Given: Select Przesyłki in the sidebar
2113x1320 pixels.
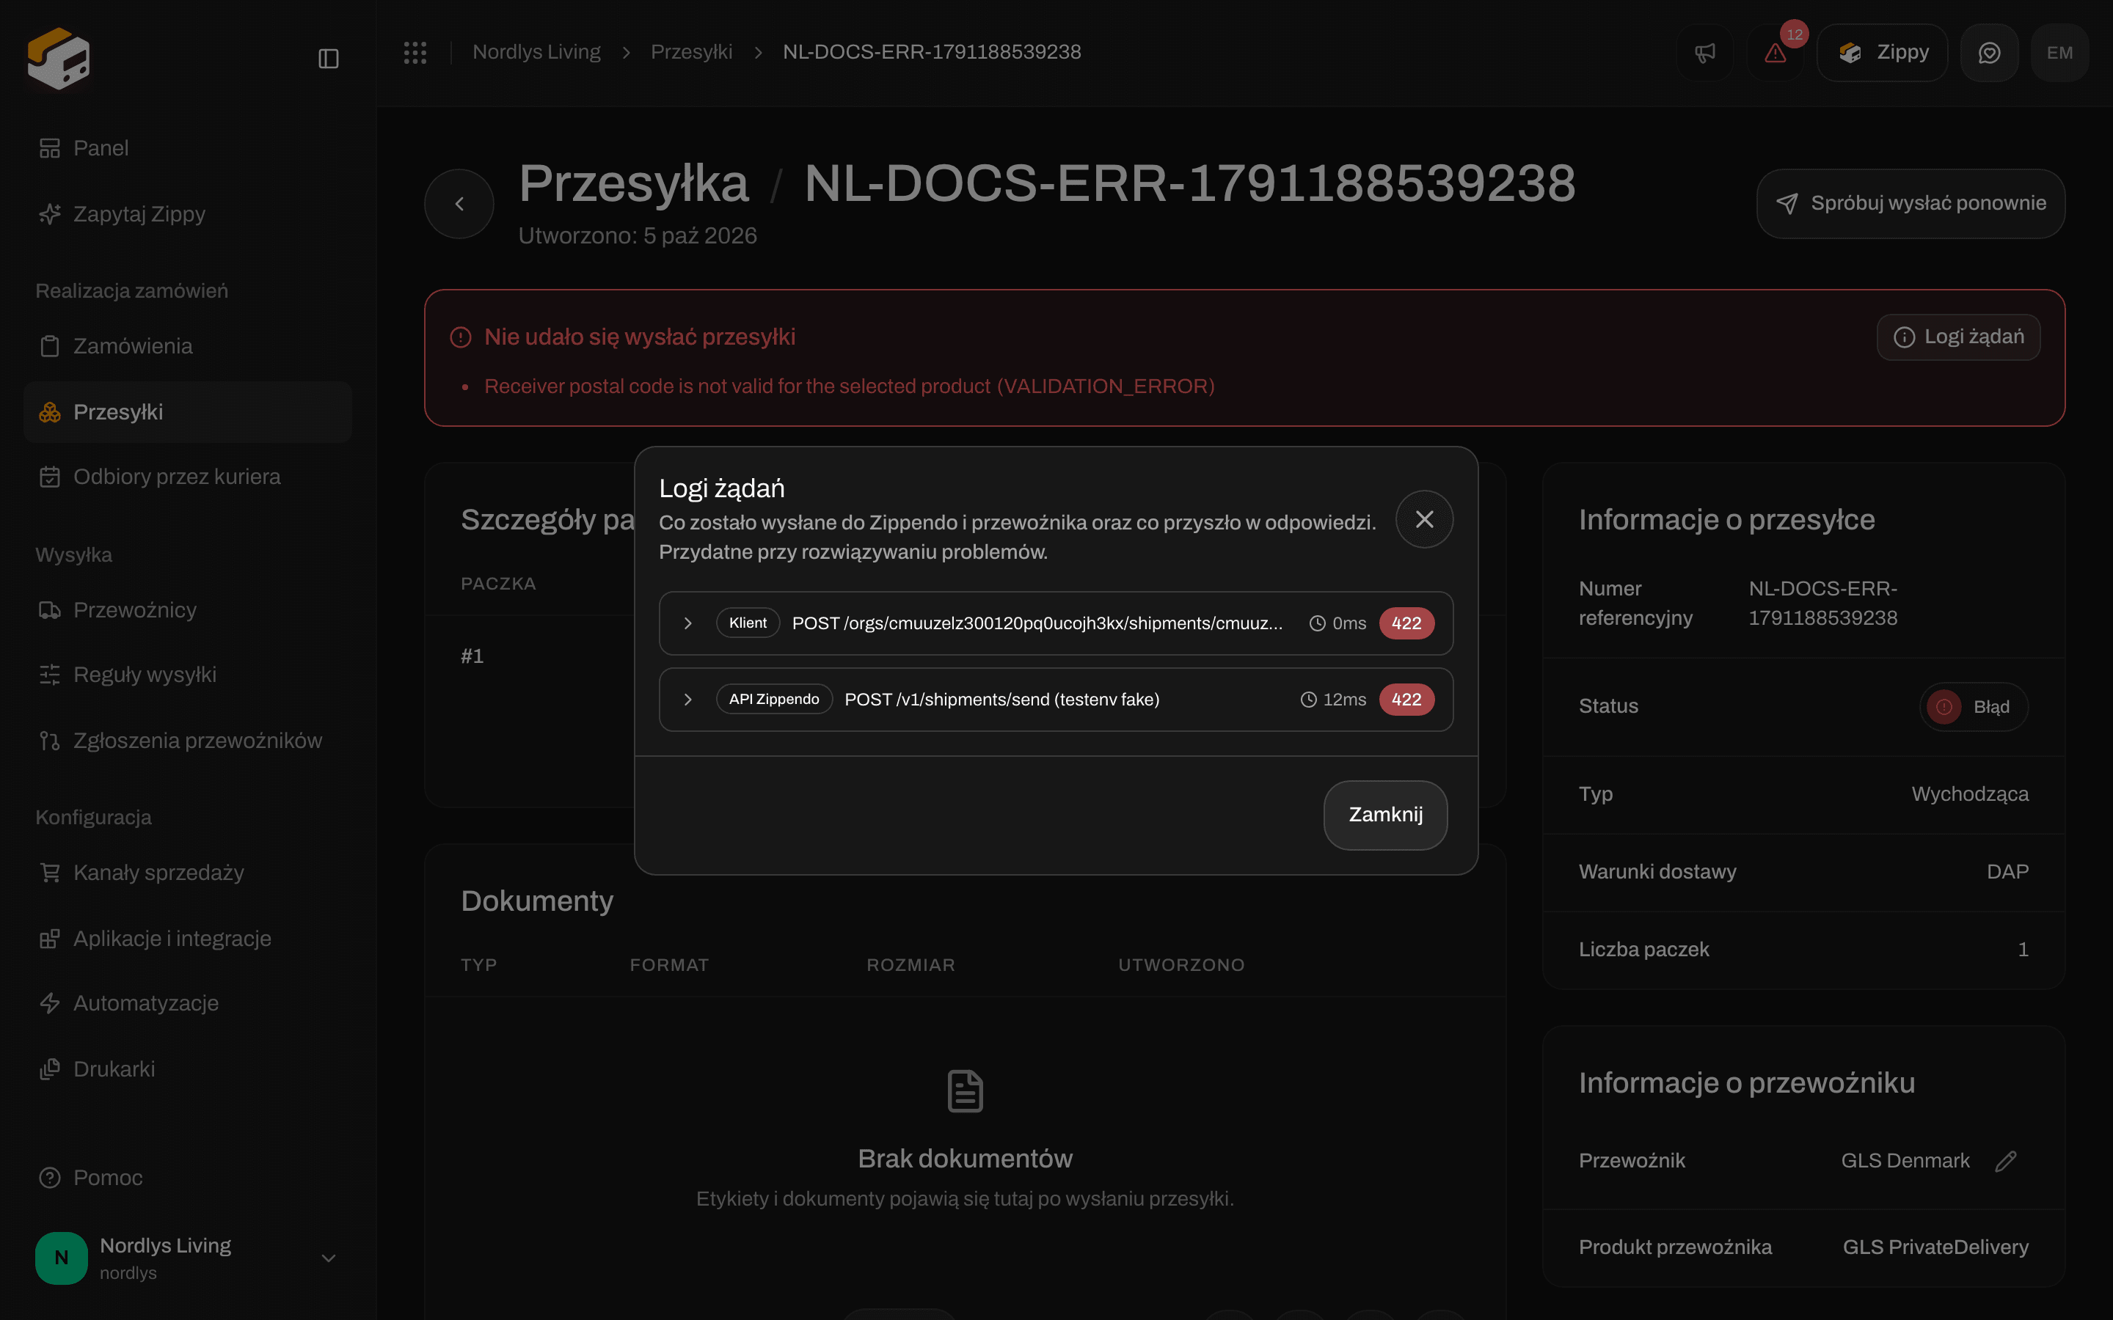Looking at the screenshot, I should (188, 412).
